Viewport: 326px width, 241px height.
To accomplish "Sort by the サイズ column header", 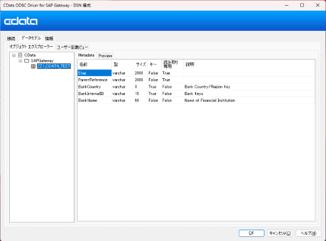I will tap(141, 65).
